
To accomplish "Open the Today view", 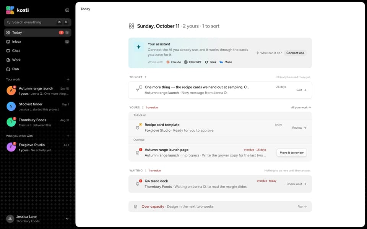I will pyautogui.click(x=38, y=32).
